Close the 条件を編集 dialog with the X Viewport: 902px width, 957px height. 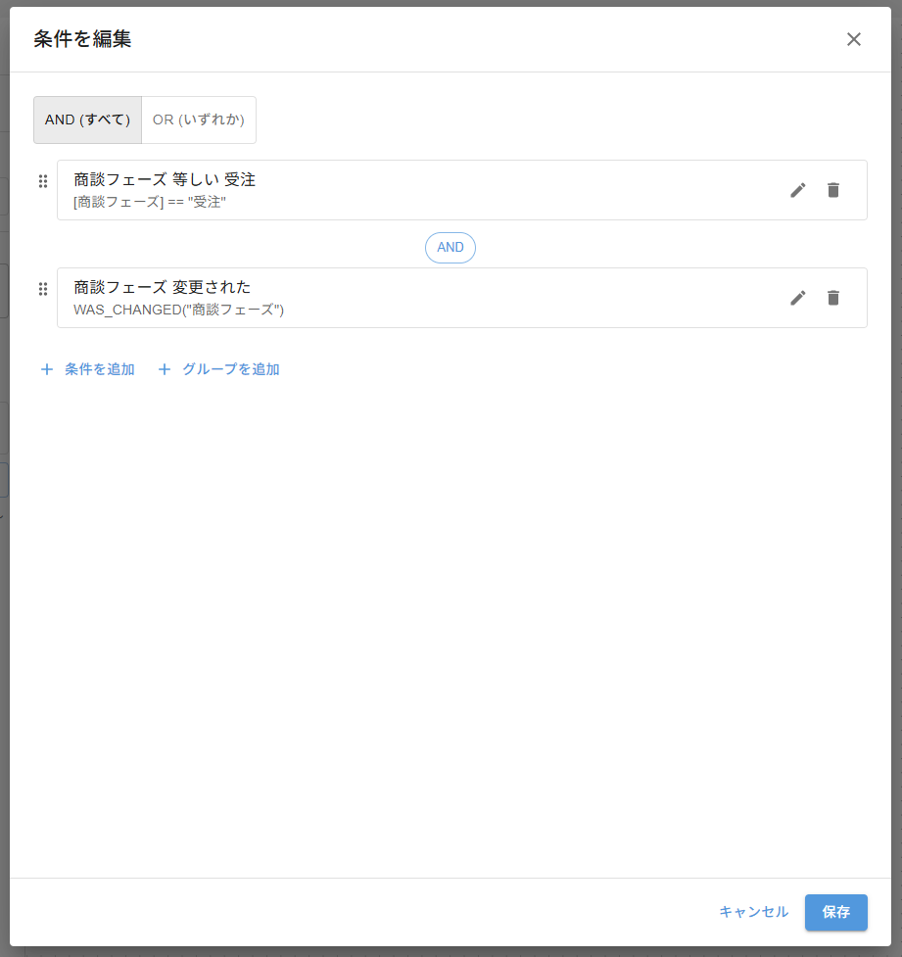pyautogui.click(x=854, y=39)
